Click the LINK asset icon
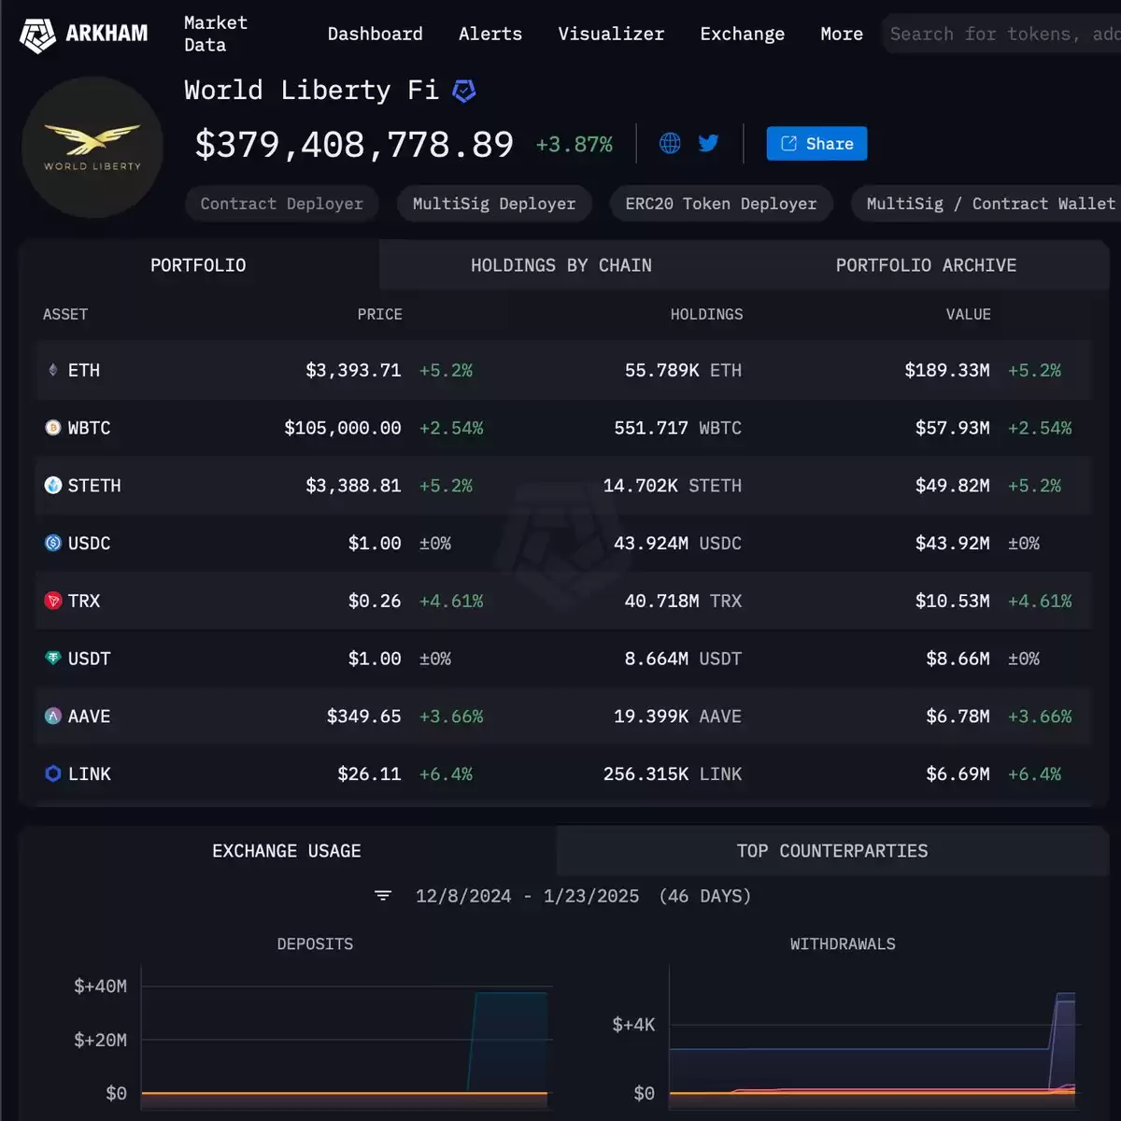 53,773
